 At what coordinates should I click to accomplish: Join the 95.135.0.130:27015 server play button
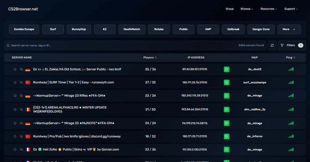[x=227, y=150]
